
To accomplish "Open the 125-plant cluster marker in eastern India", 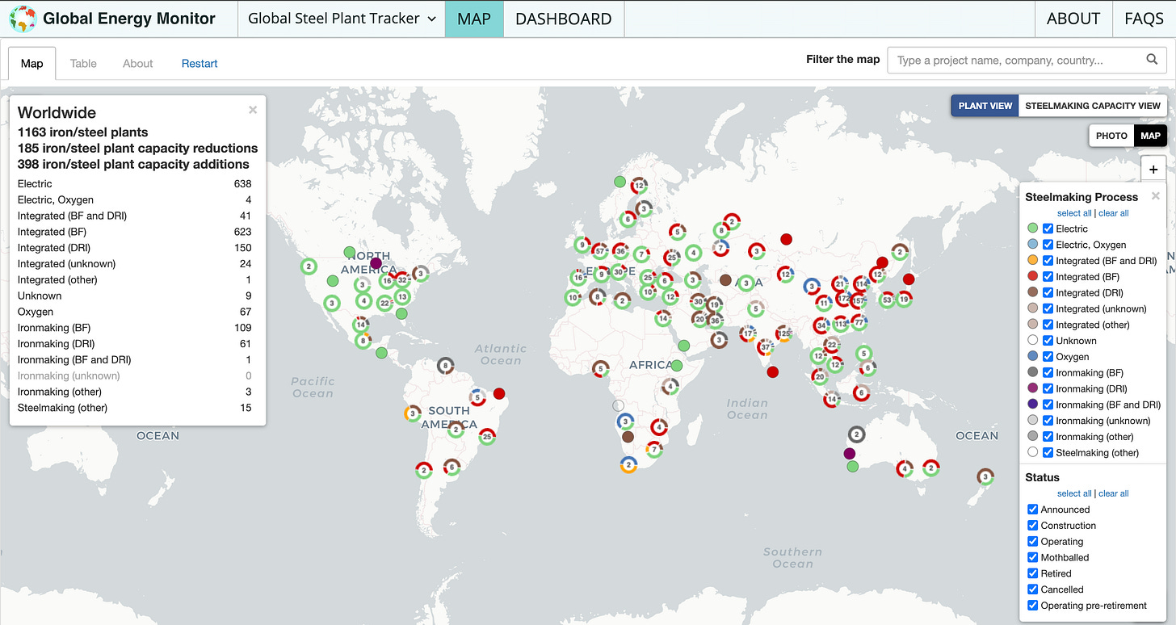I will (x=783, y=333).
